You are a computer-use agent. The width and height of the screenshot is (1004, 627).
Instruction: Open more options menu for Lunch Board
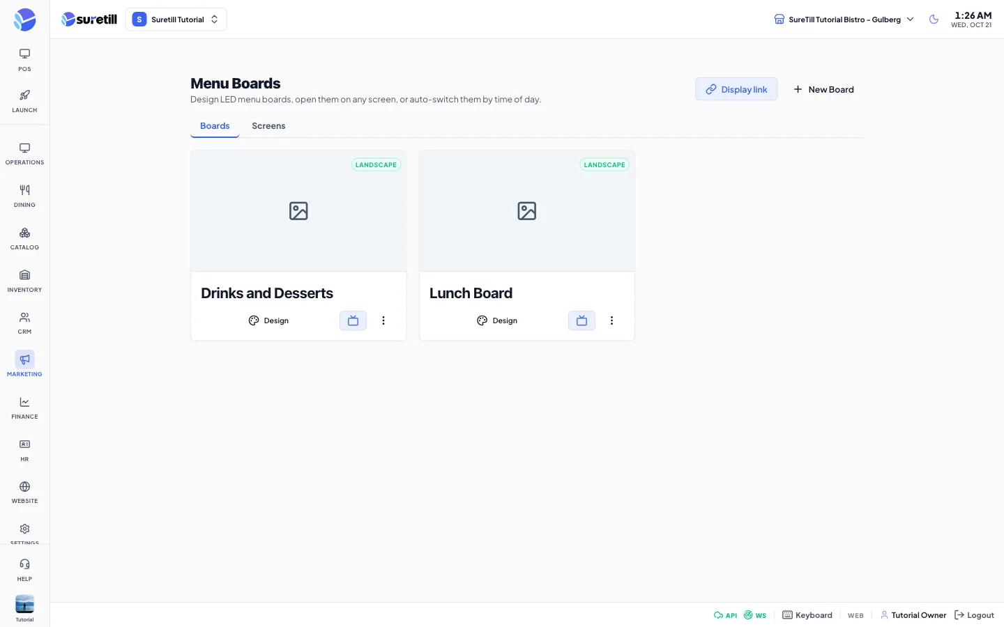612,320
